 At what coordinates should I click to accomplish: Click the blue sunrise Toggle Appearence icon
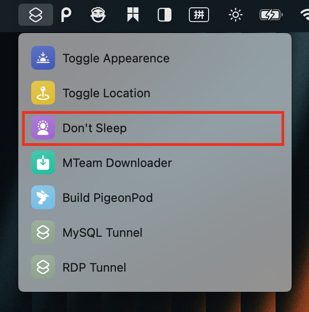click(x=43, y=58)
